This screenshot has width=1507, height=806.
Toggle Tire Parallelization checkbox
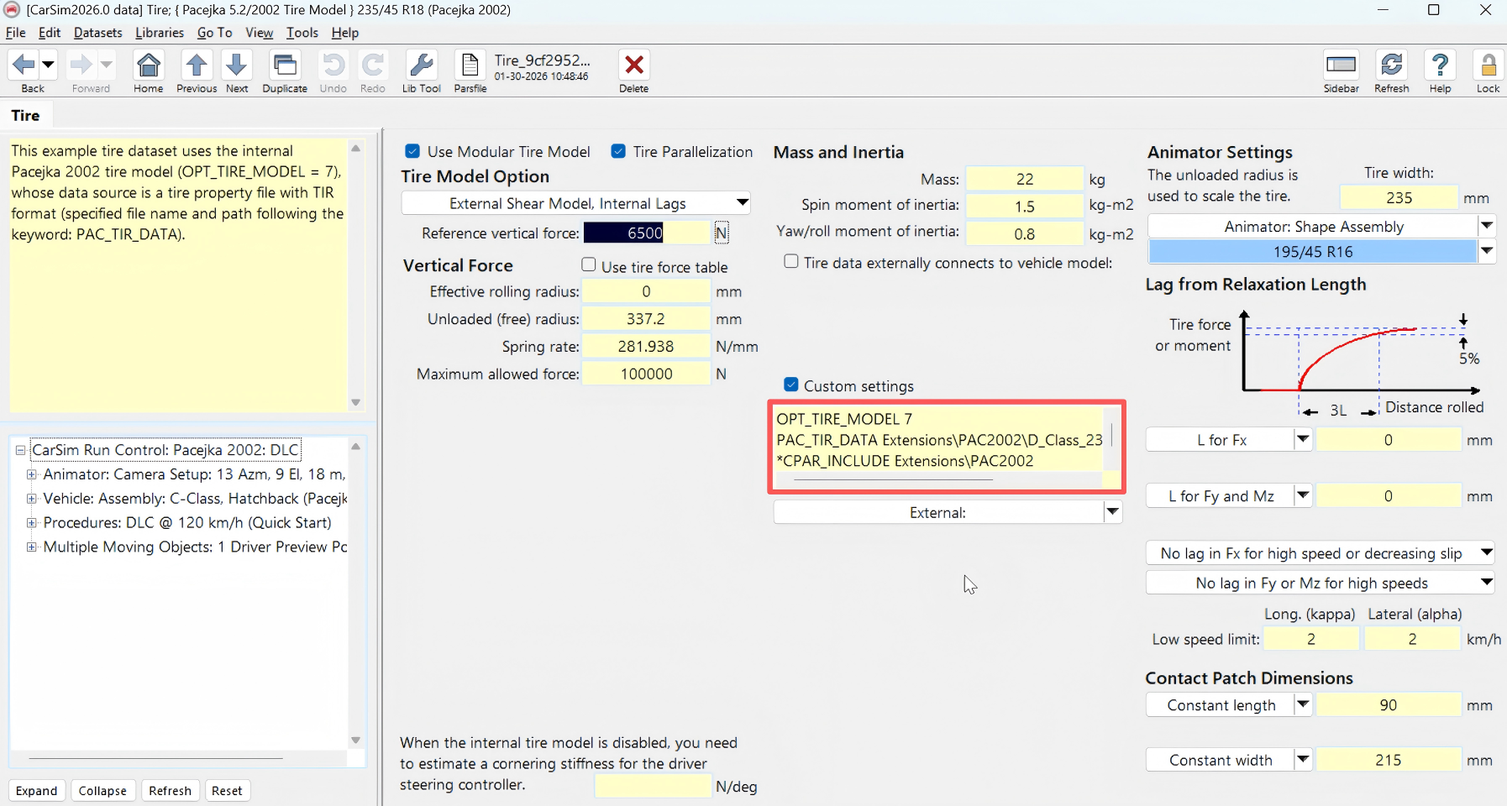coord(618,151)
